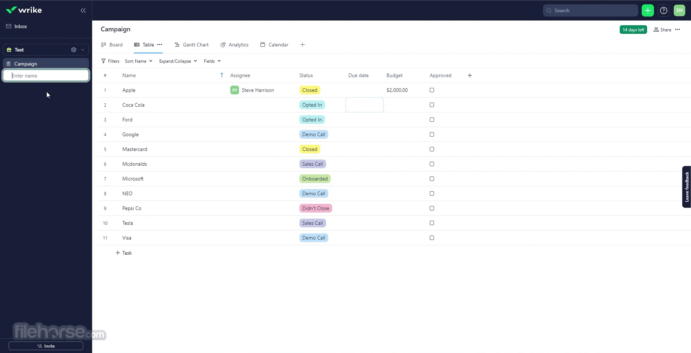Select the Visa task name
The image size is (691, 353).
point(127,238)
